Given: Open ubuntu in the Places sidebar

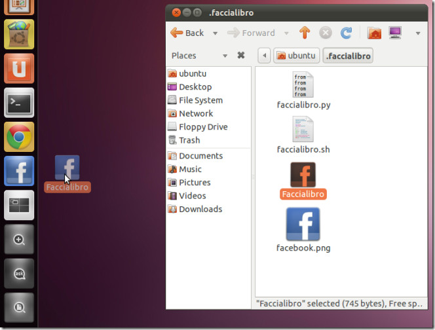Looking at the screenshot, I should pos(208,73).
